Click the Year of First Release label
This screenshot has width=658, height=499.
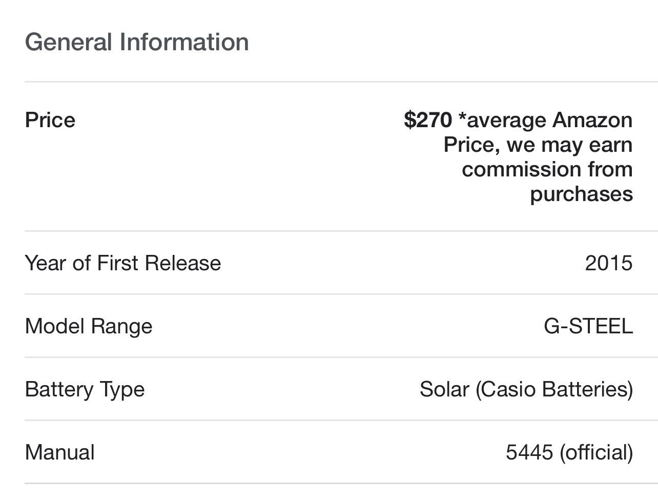point(123,263)
